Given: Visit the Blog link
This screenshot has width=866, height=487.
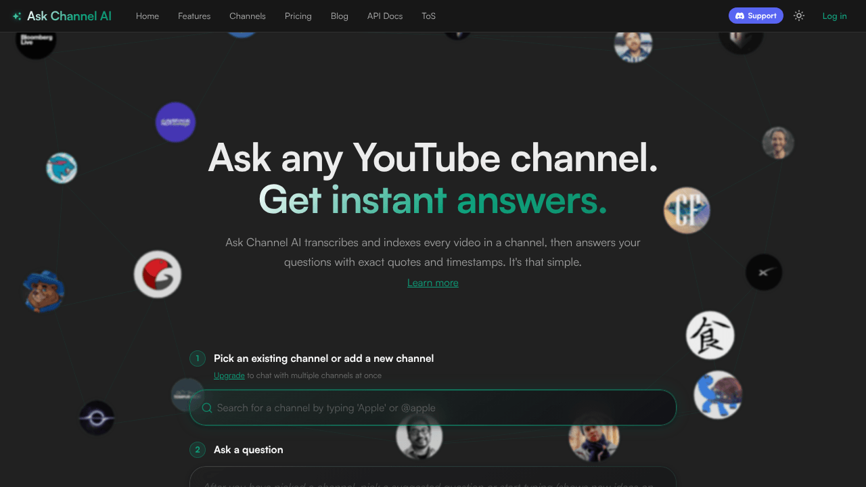Looking at the screenshot, I should pos(340,16).
